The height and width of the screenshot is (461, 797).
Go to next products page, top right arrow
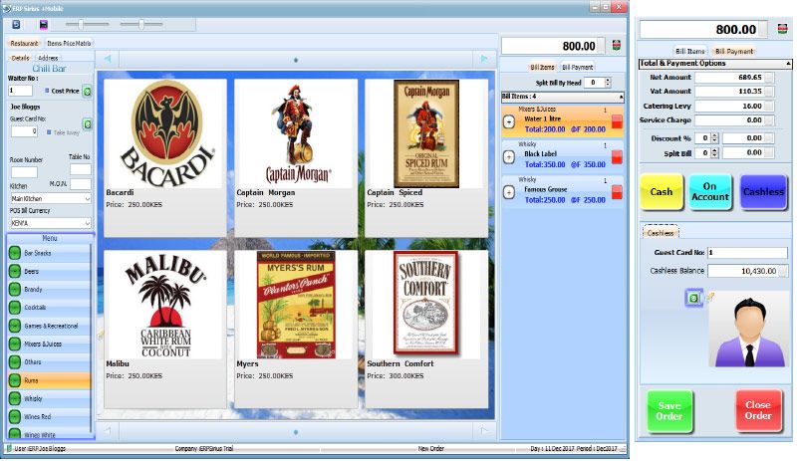pyautogui.click(x=484, y=59)
